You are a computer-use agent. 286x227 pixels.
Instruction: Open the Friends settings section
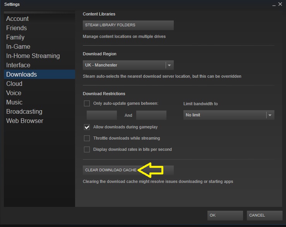click(x=39, y=28)
